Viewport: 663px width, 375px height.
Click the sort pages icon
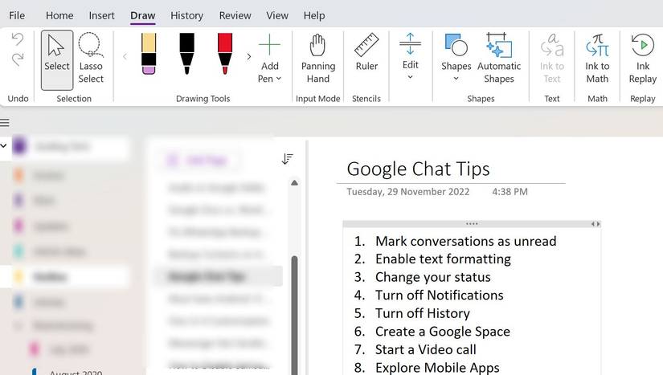tap(287, 159)
